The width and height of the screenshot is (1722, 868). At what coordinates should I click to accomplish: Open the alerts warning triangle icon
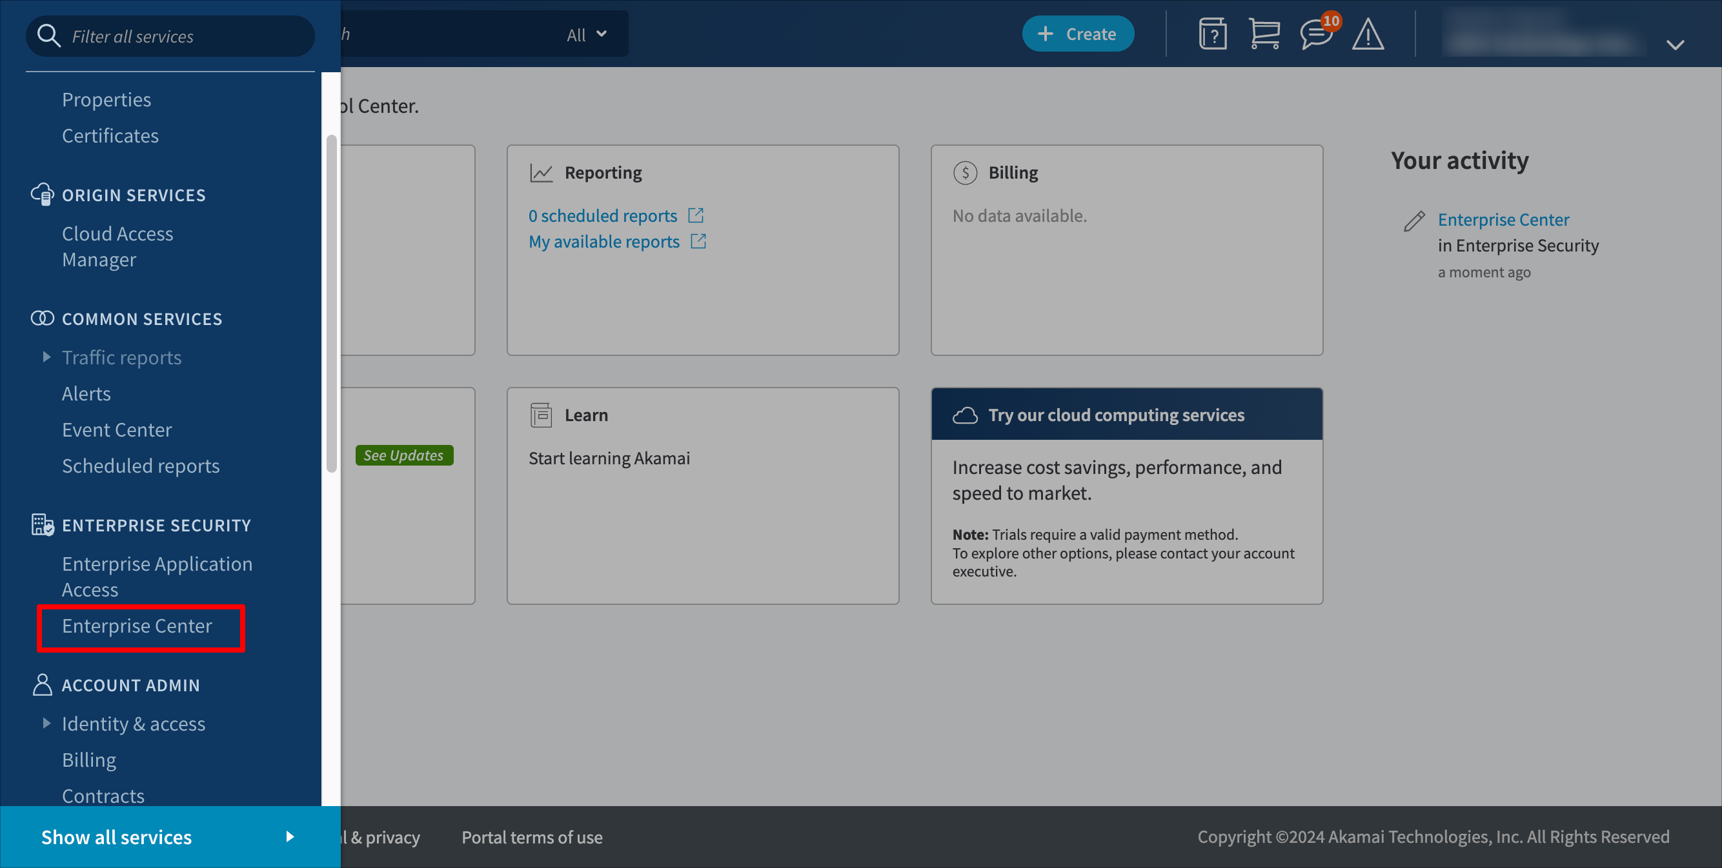[x=1368, y=34]
